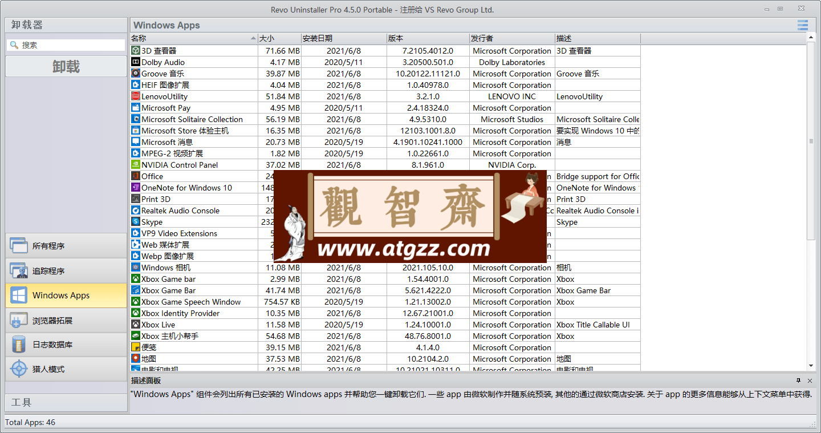This screenshot has width=821, height=433.
Task: Switch to 猎人模式
Action: point(66,369)
